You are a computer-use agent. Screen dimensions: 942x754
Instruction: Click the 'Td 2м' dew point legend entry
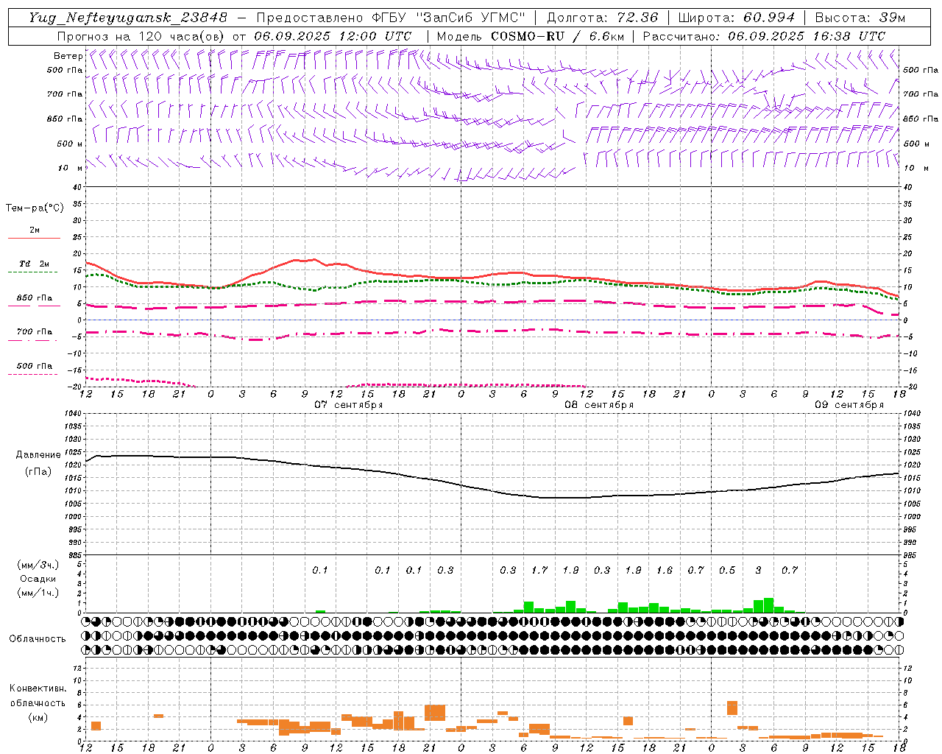34,264
